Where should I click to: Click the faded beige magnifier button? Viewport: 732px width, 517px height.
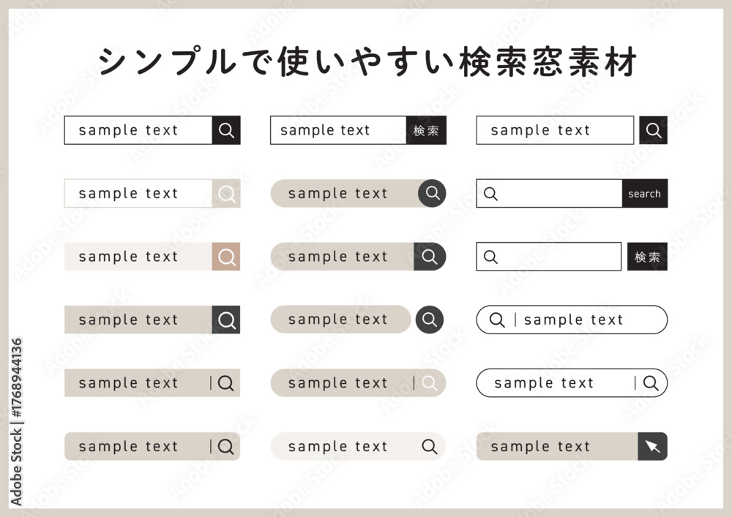point(226,194)
